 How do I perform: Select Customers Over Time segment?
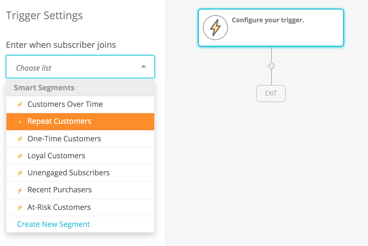(65, 104)
